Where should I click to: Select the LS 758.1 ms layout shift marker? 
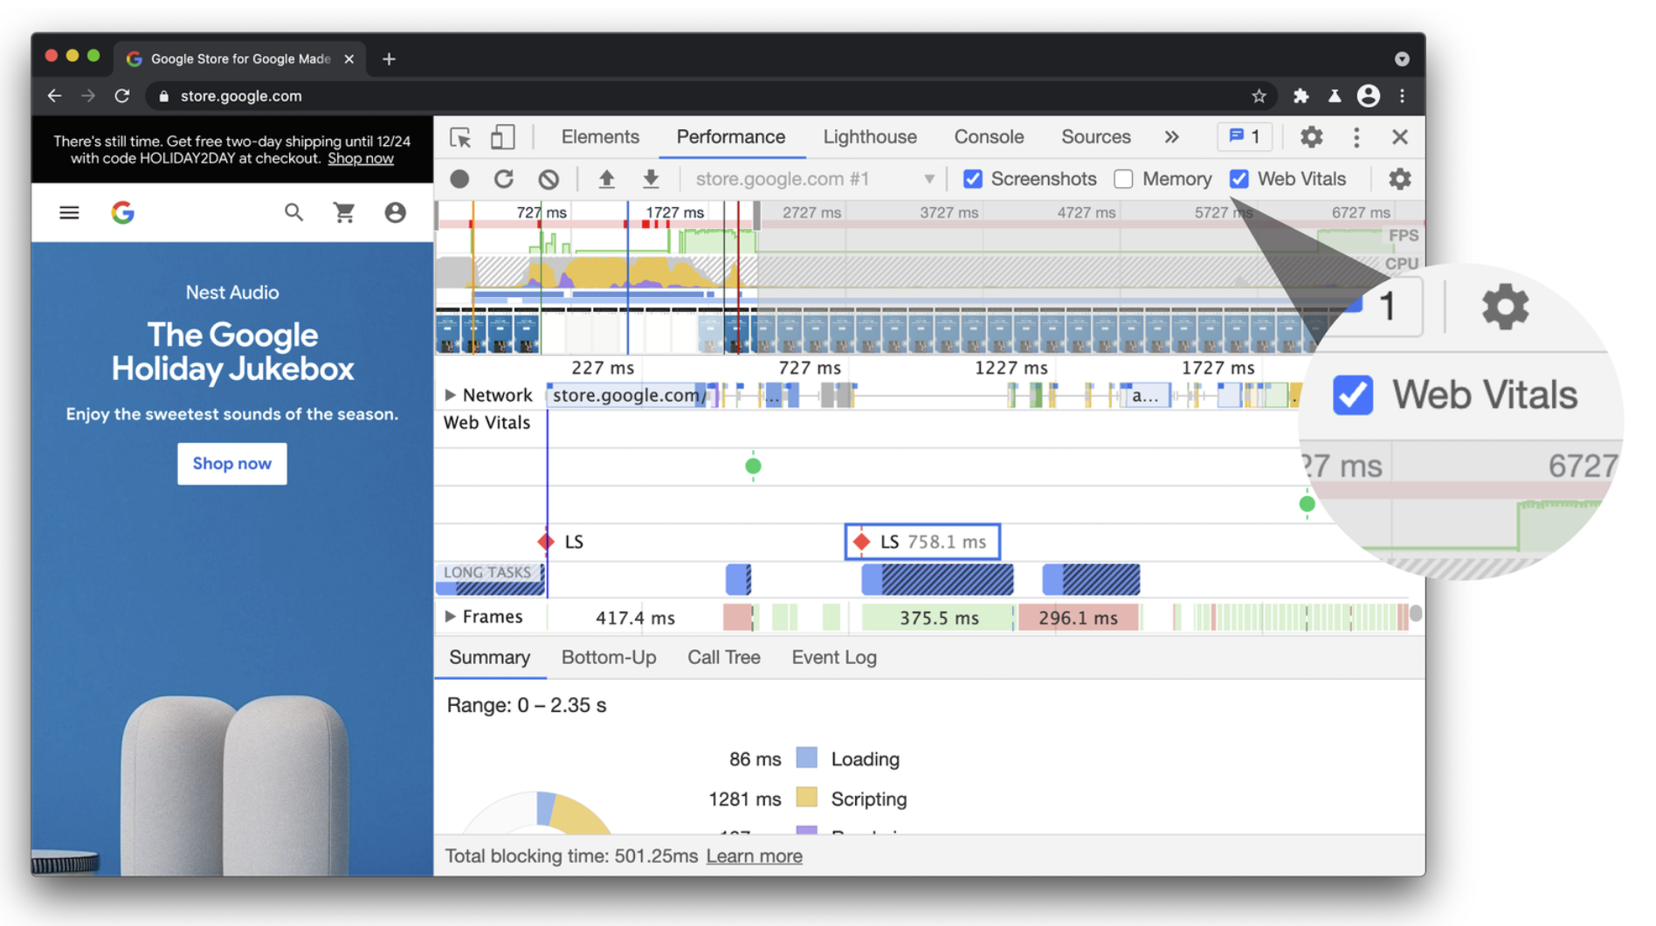[921, 542]
